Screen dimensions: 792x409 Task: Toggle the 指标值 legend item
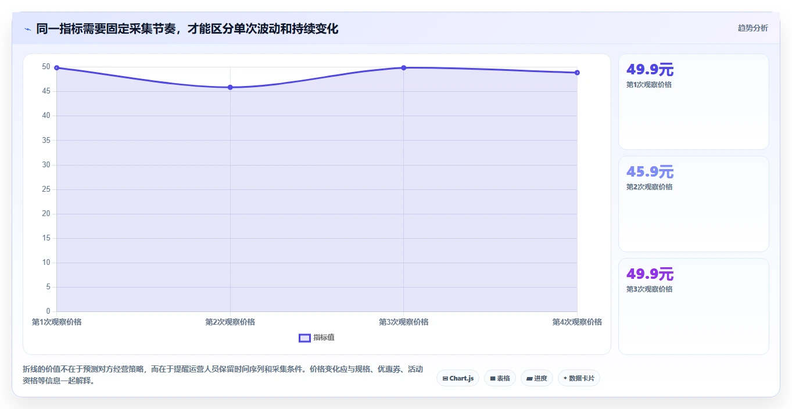[317, 338]
